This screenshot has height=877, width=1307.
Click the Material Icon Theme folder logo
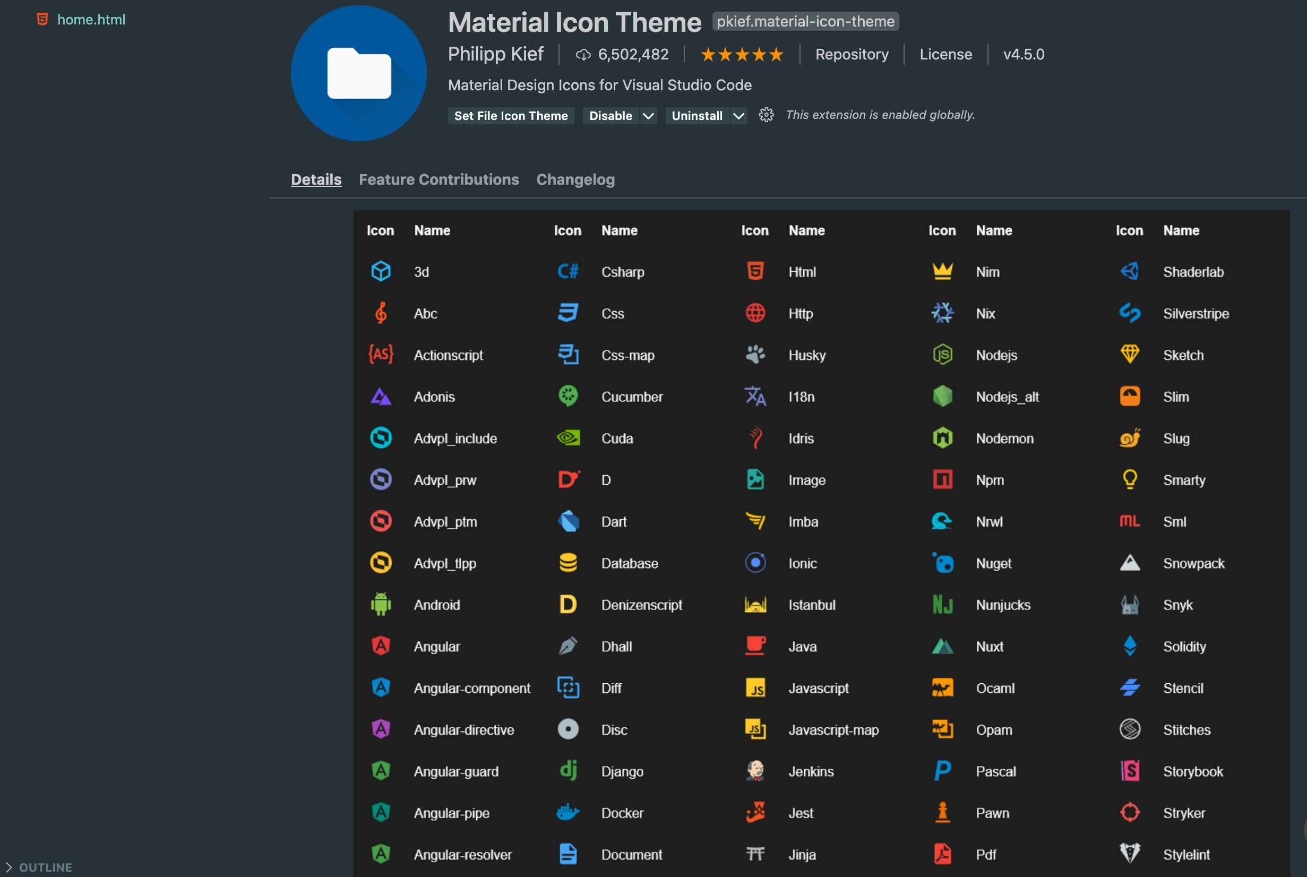358,73
